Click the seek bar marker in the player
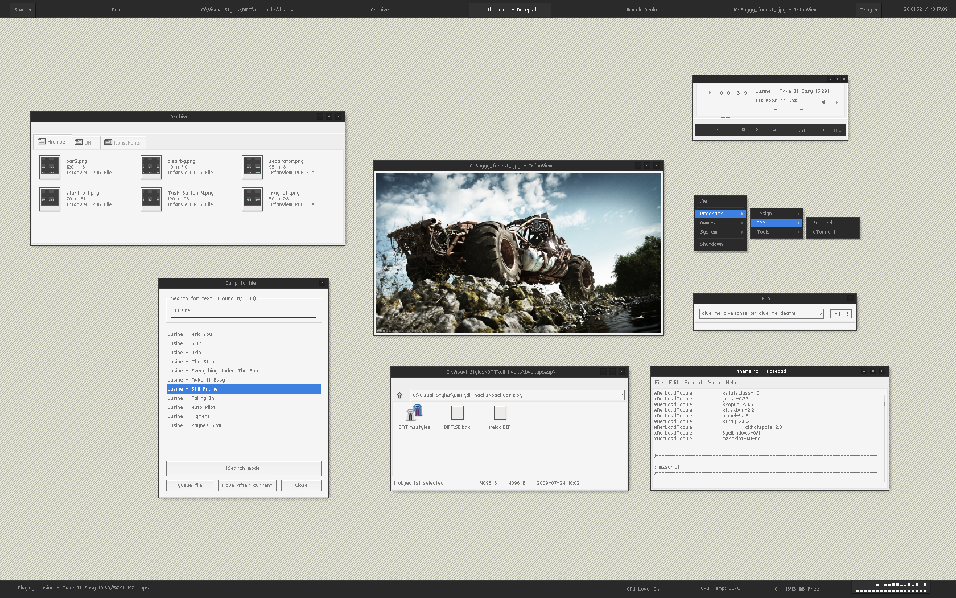The width and height of the screenshot is (956, 598). 725,118
